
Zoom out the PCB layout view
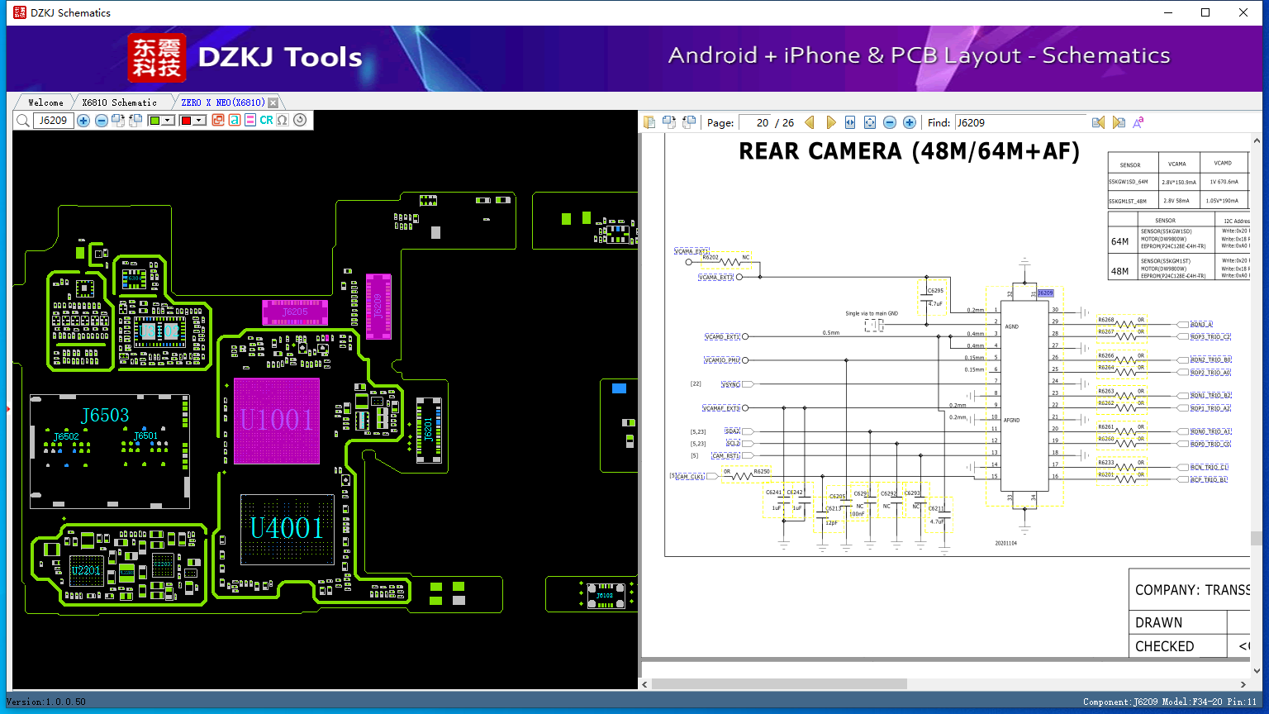(102, 121)
